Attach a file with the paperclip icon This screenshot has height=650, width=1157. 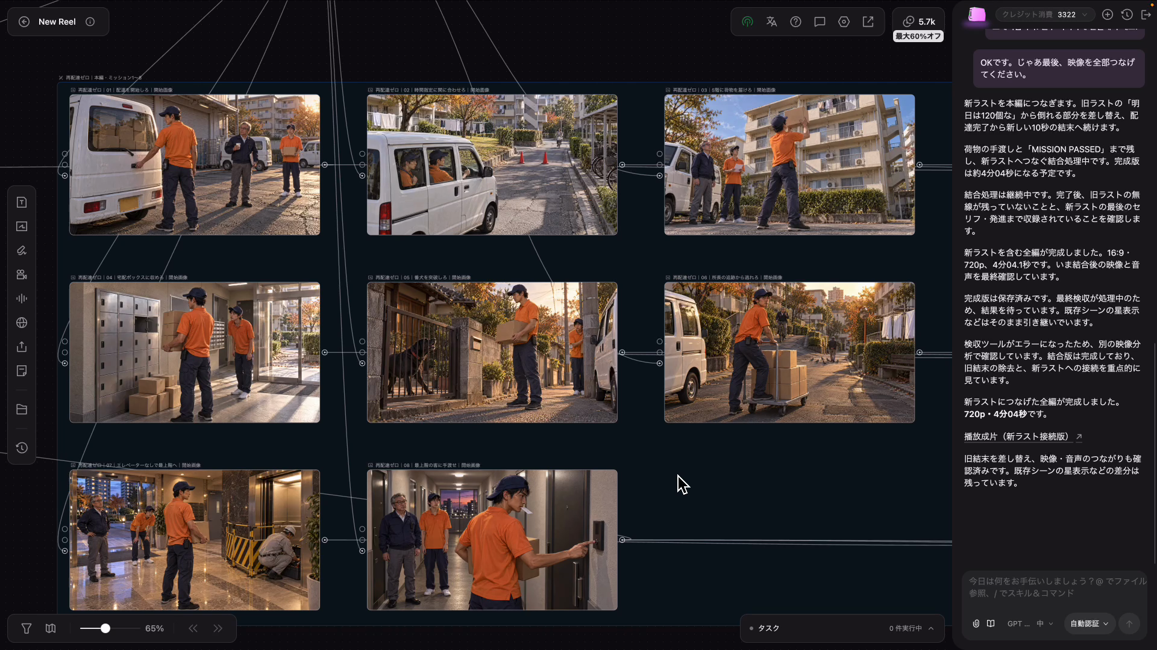pyautogui.click(x=976, y=624)
